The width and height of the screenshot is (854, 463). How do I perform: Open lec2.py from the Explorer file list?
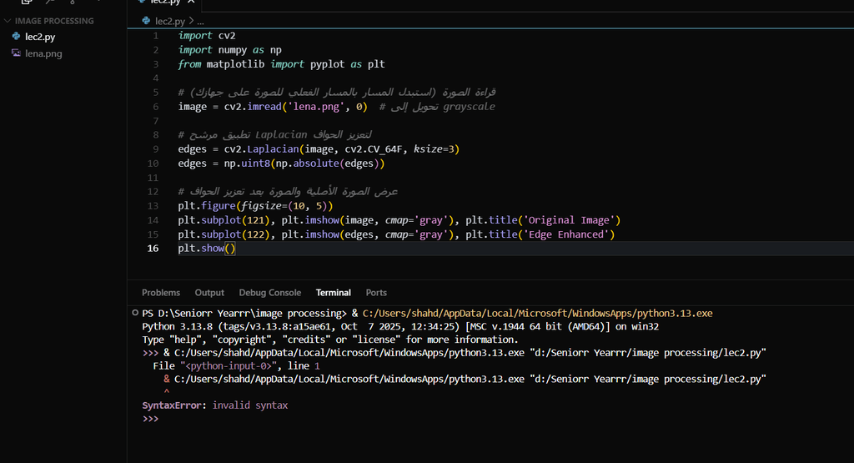pyautogui.click(x=40, y=37)
